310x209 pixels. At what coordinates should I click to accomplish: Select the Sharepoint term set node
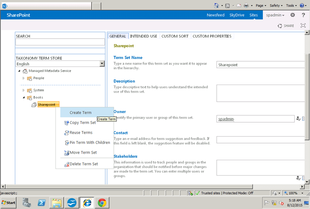click(48, 105)
